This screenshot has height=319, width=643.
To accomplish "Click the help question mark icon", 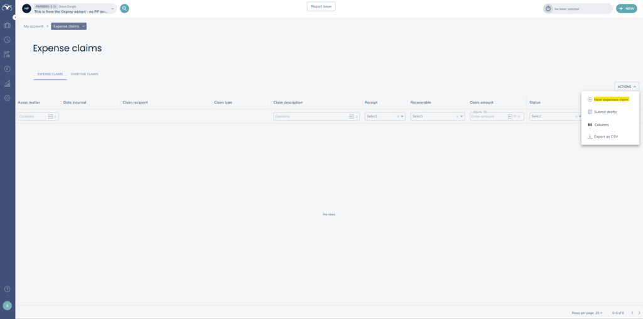I will click(x=8, y=289).
